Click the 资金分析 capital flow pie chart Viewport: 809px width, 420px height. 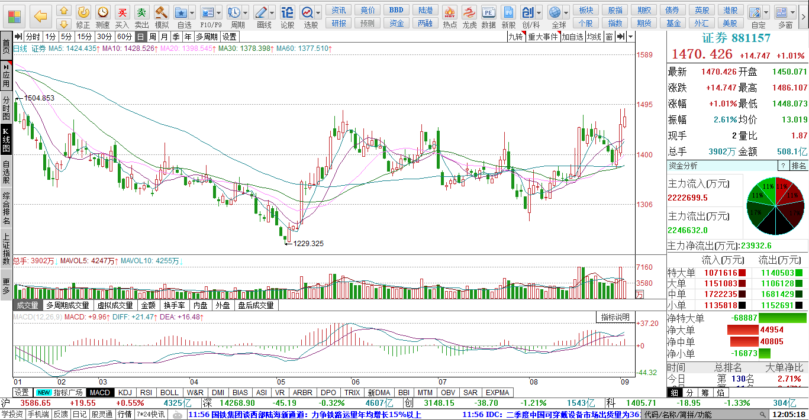775,205
